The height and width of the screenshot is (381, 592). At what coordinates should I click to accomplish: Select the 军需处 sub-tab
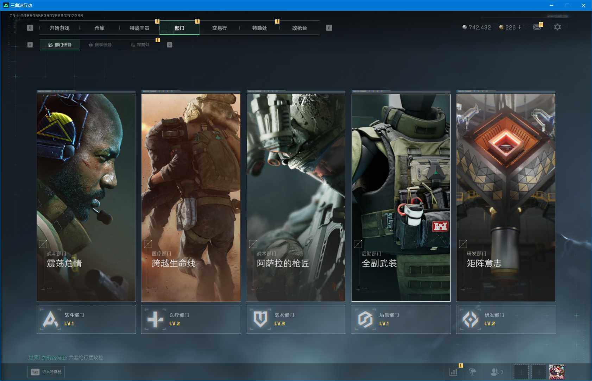tap(140, 45)
